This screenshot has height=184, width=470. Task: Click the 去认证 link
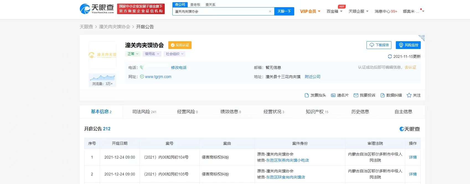(410, 67)
